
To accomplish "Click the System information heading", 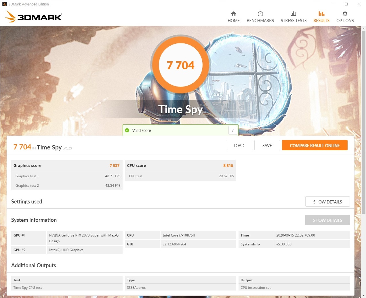I will 34,220.
